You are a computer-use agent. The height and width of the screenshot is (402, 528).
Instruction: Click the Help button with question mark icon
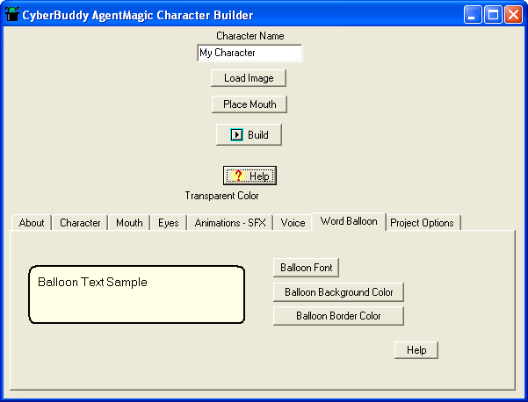pyautogui.click(x=250, y=176)
